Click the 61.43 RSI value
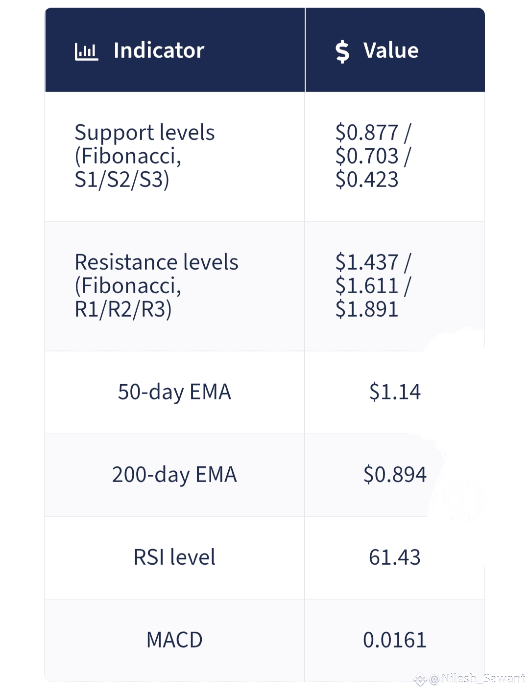This screenshot has height=692, width=529. (x=394, y=557)
